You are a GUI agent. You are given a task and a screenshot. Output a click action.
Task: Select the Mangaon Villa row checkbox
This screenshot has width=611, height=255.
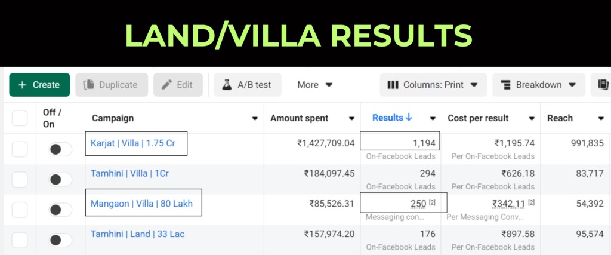(20, 210)
